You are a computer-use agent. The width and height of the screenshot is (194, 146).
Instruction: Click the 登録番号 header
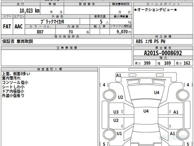click(87, 4)
